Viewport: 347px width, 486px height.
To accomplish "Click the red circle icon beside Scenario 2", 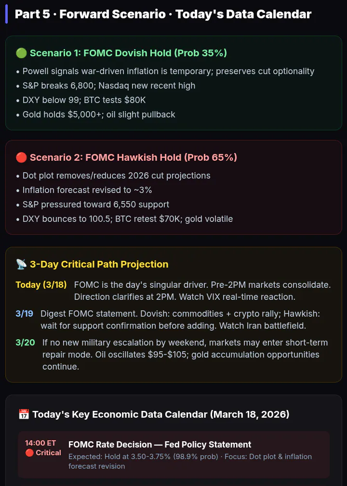I will (x=21, y=157).
